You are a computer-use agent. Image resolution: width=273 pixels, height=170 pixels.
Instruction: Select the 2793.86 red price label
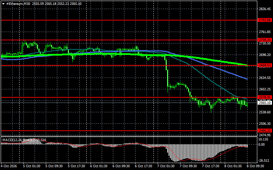pyautogui.click(x=265, y=20)
